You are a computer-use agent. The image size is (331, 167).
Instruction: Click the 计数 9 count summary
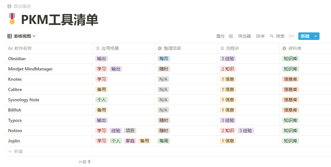tap(84, 162)
